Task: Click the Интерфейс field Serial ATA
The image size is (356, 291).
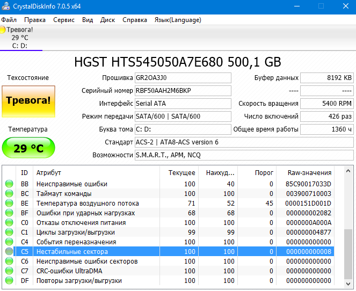Action: coord(183,104)
